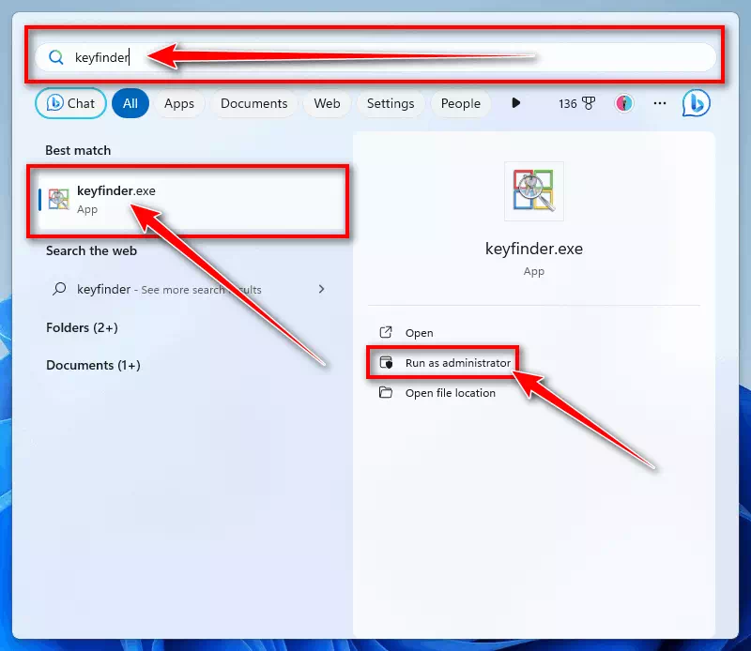Select the All filter tab
Screen dimensions: 751x651
130,103
